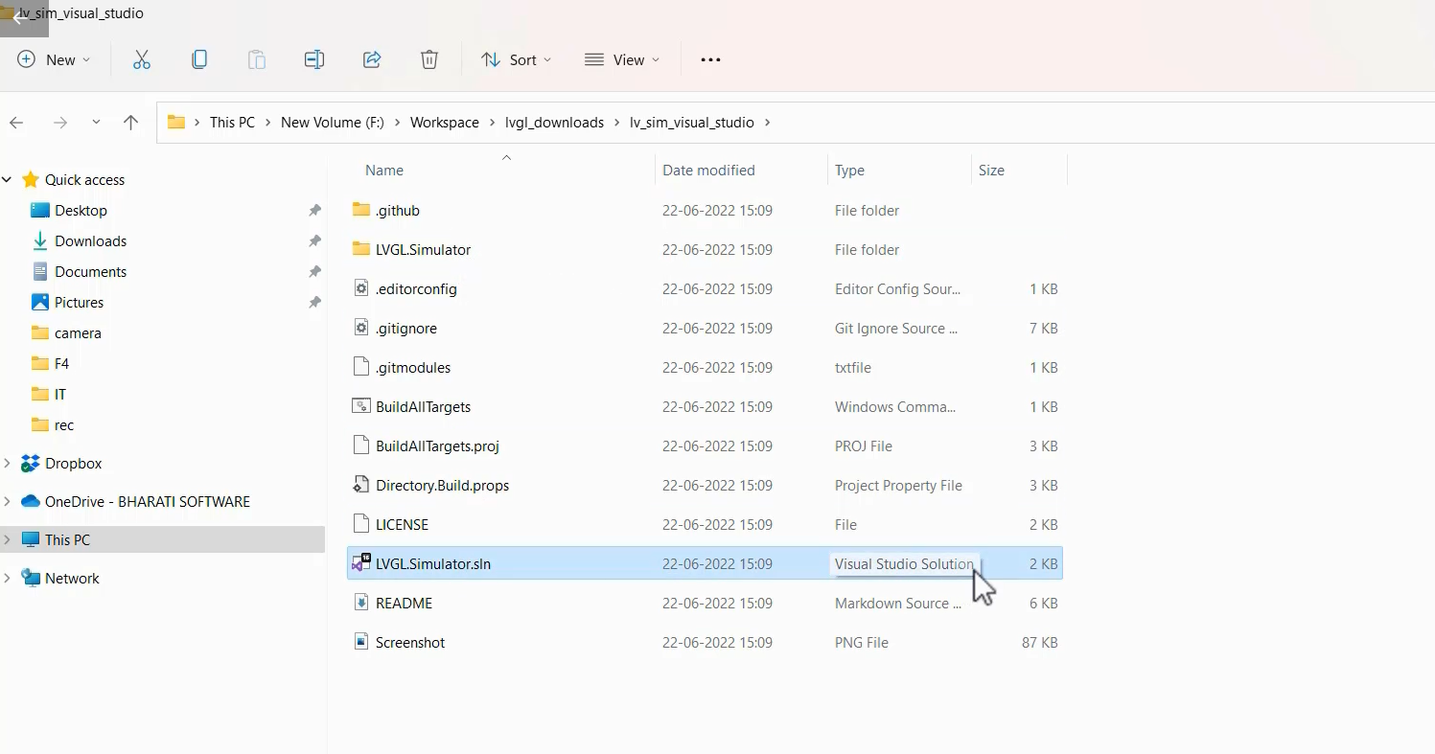Viewport: 1435px width, 754px height.
Task: Open the New dropdown menu
Action: pyautogui.click(x=55, y=59)
